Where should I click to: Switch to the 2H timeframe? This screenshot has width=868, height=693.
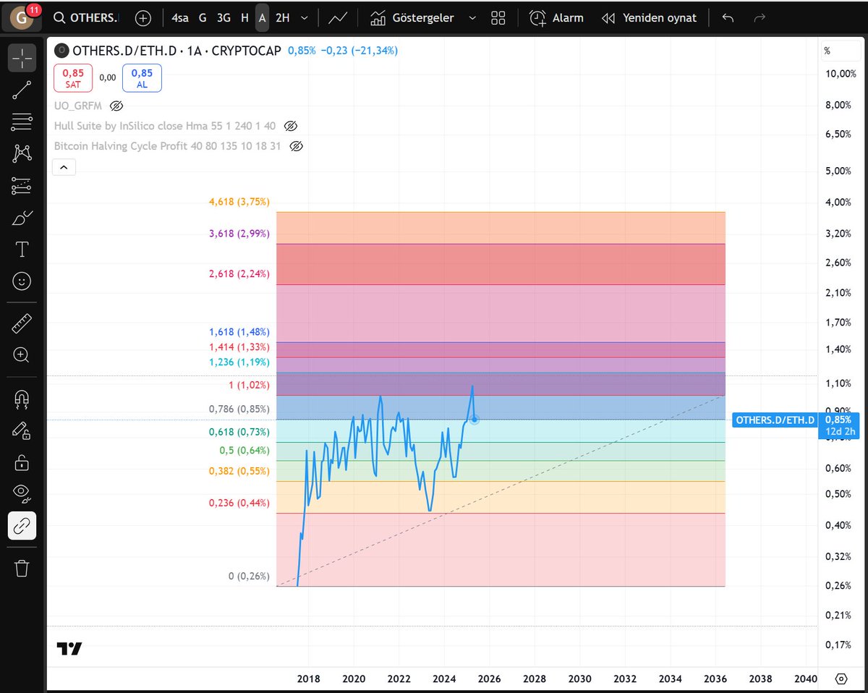[x=282, y=18]
